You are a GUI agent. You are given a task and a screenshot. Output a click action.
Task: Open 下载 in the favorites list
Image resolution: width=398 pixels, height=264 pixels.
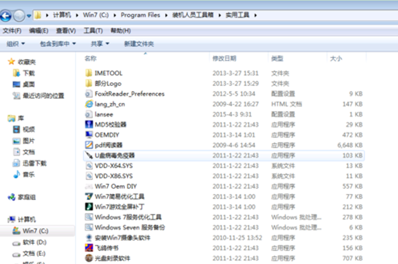pyautogui.click(x=29, y=73)
